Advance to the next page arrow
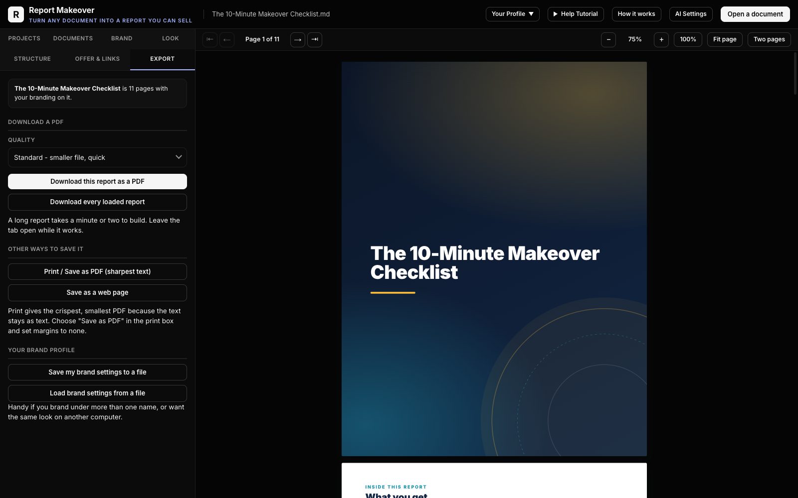The height and width of the screenshot is (498, 798). (298, 39)
